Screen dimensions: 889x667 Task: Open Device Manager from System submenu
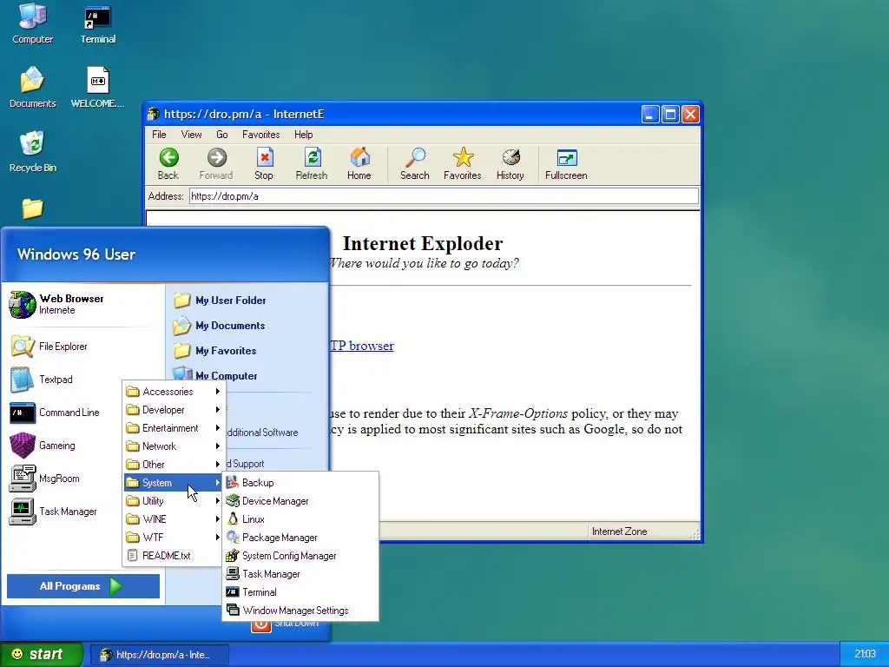click(300, 501)
